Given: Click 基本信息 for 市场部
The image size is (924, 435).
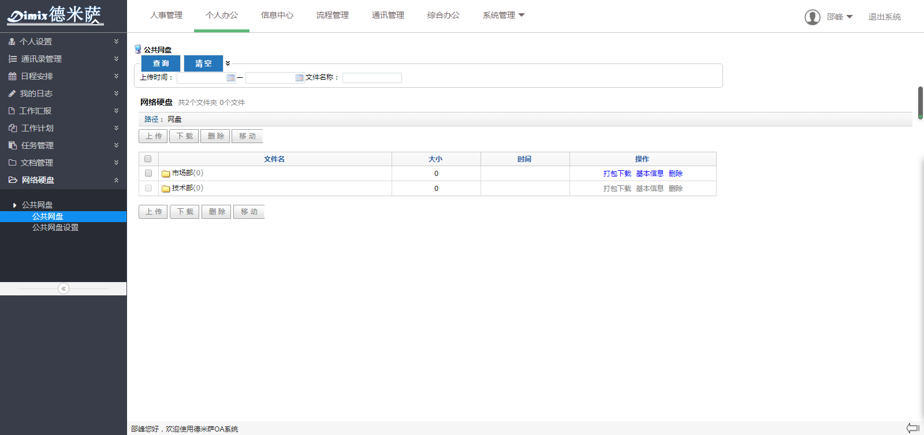Looking at the screenshot, I should [x=650, y=174].
